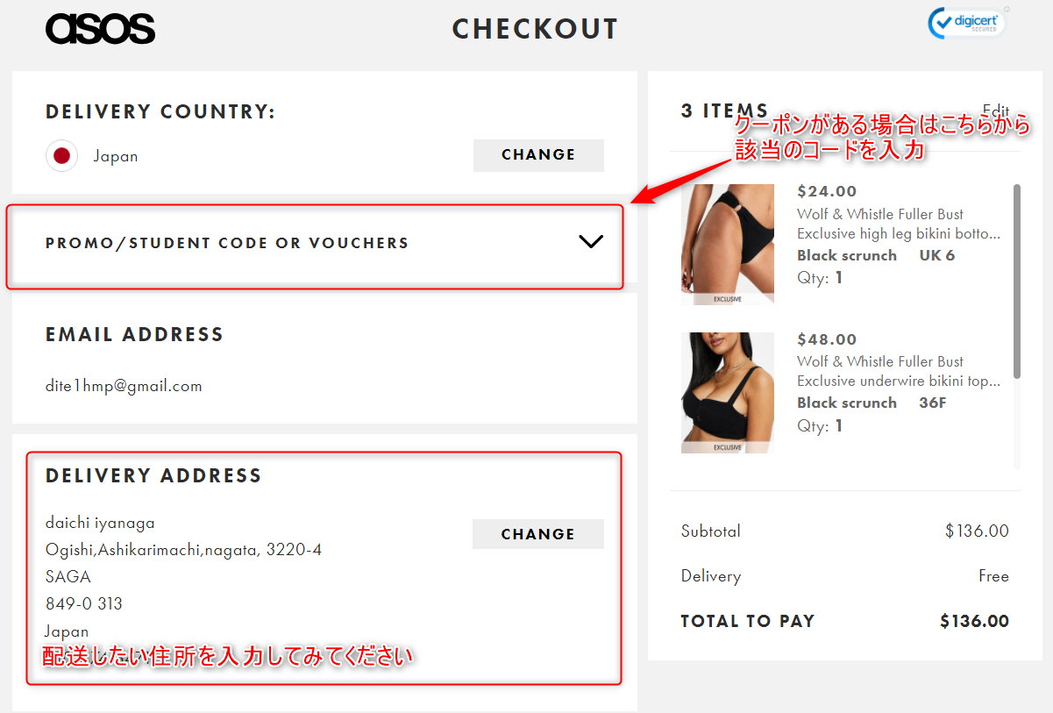The height and width of the screenshot is (713, 1053).
Task: Click the Total To Pay amount
Action: point(974,622)
